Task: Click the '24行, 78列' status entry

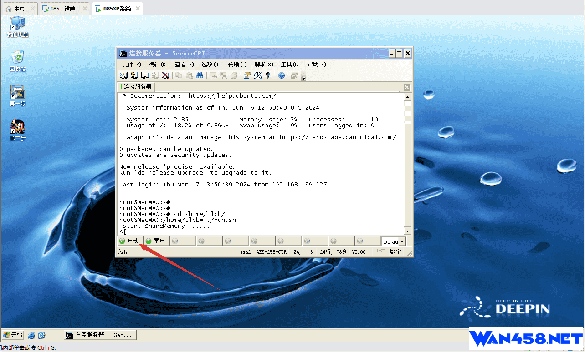Action: [334, 252]
